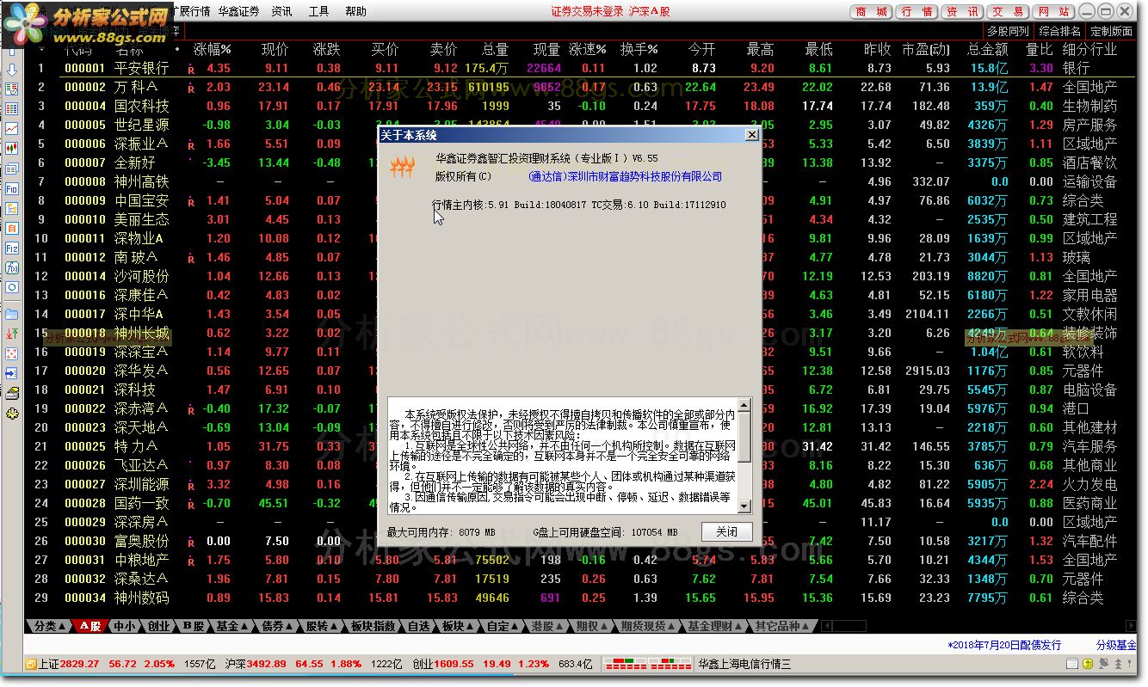
Task: Click the circle icon in left sidebar
Action: click(11, 287)
